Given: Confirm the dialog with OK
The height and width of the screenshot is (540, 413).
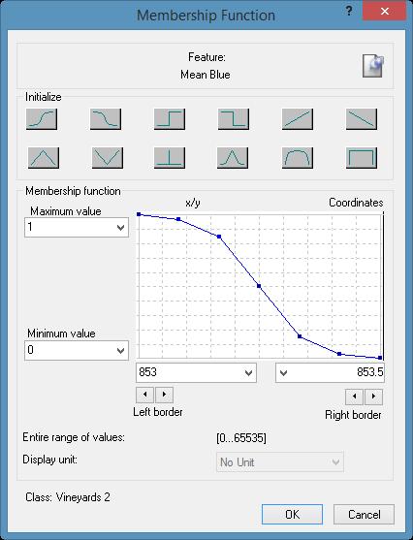Looking at the screenshot, I should point(292,515).
